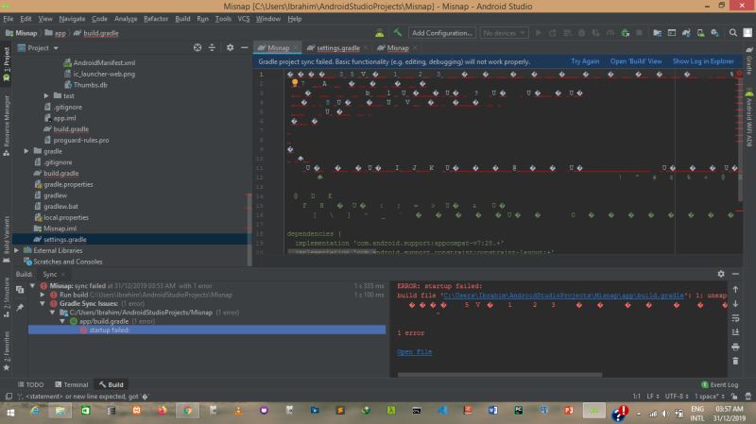Expand External Libraries node

[x=17, y=250]
